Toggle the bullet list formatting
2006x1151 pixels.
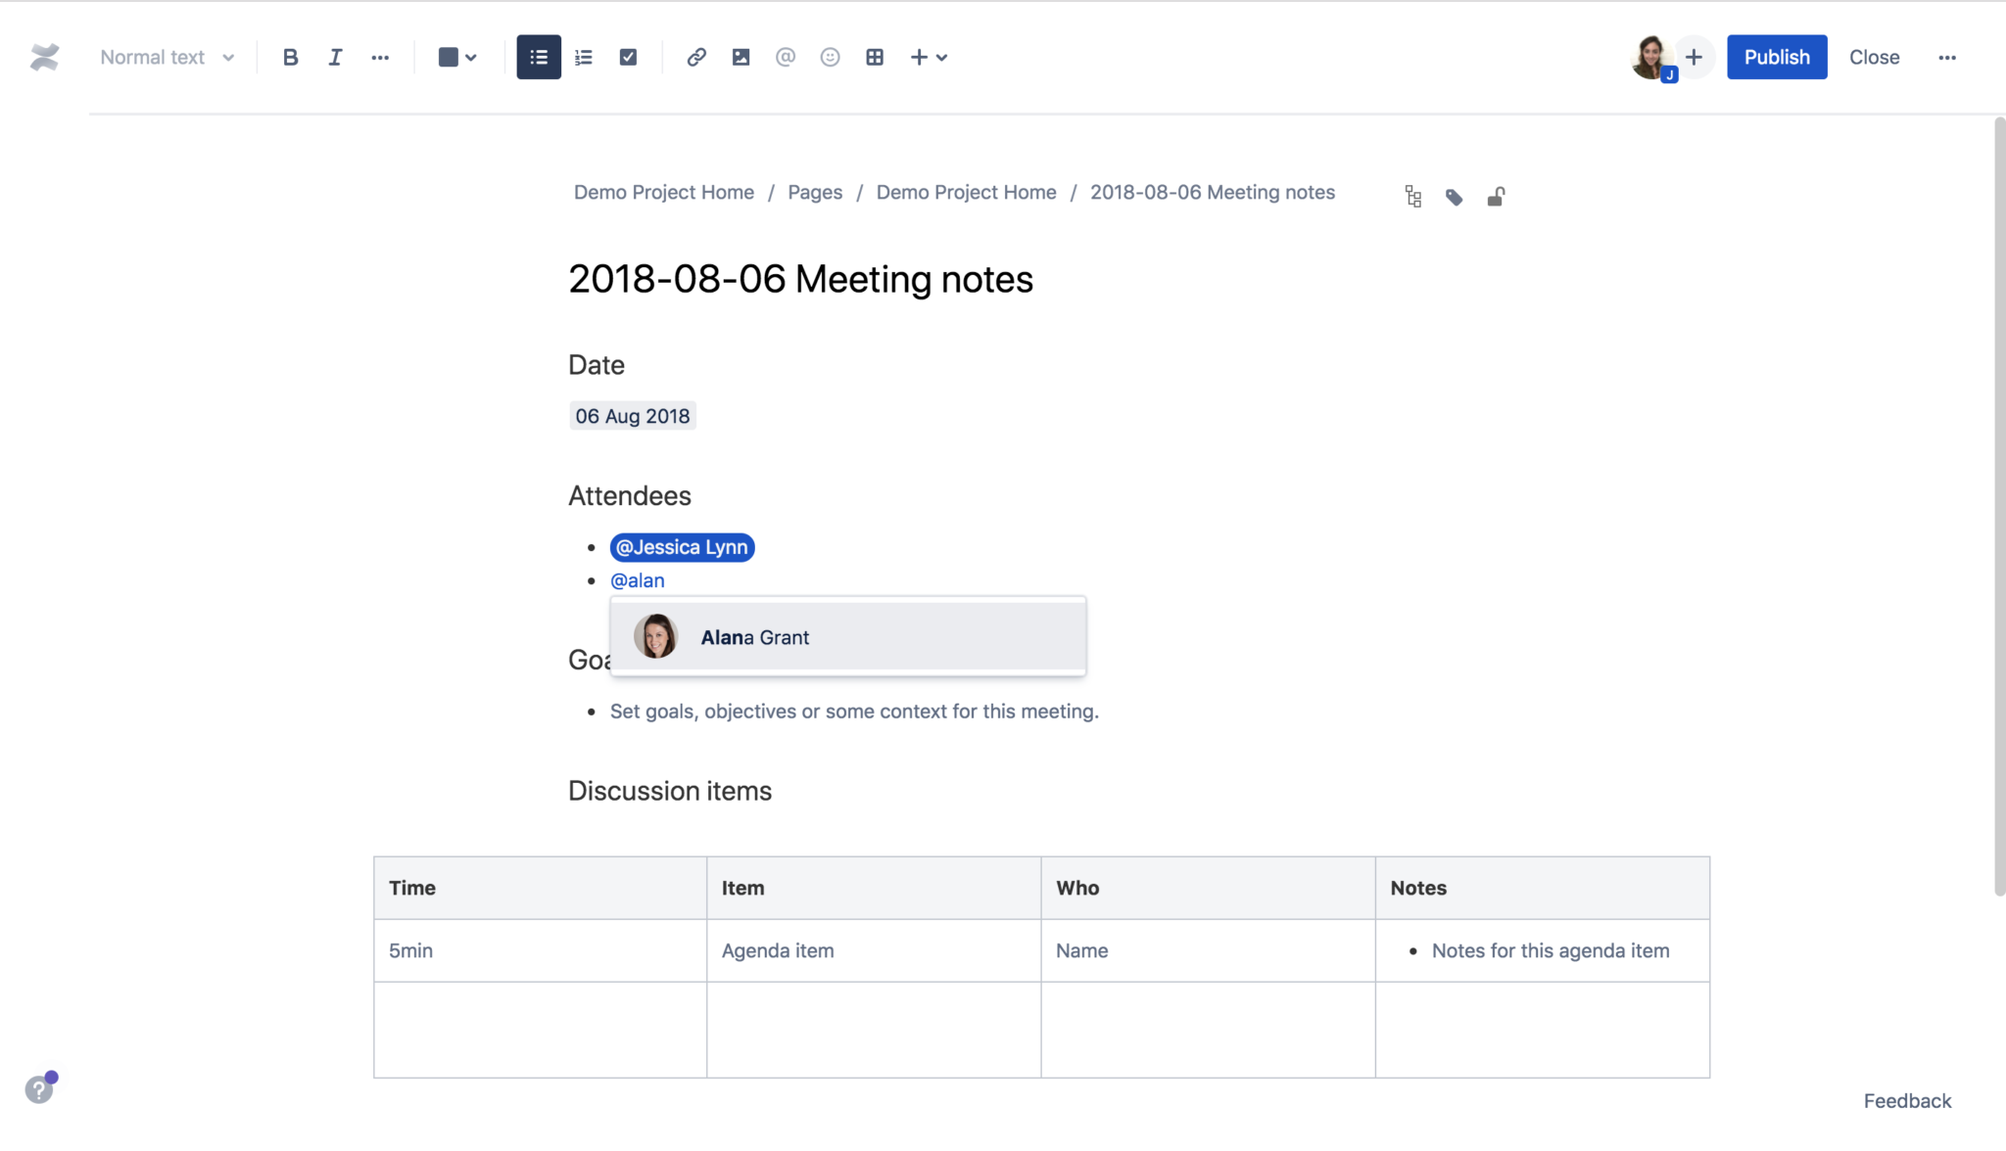click(x=538, y=57)
